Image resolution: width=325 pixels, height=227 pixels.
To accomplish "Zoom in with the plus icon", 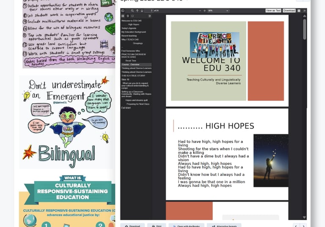I will (204, 11).
